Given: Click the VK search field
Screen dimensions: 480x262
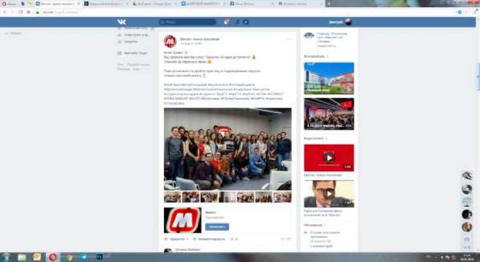Looking at the screenshot, I should [x=188, y=22].
